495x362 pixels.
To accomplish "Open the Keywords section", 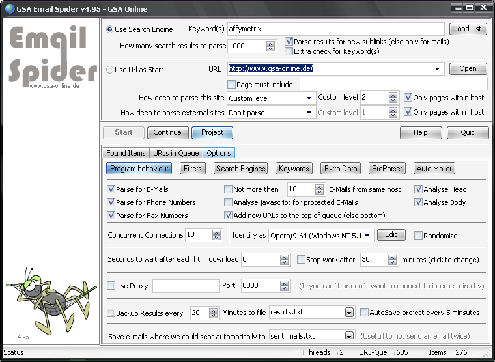I will tap(294, 169).
